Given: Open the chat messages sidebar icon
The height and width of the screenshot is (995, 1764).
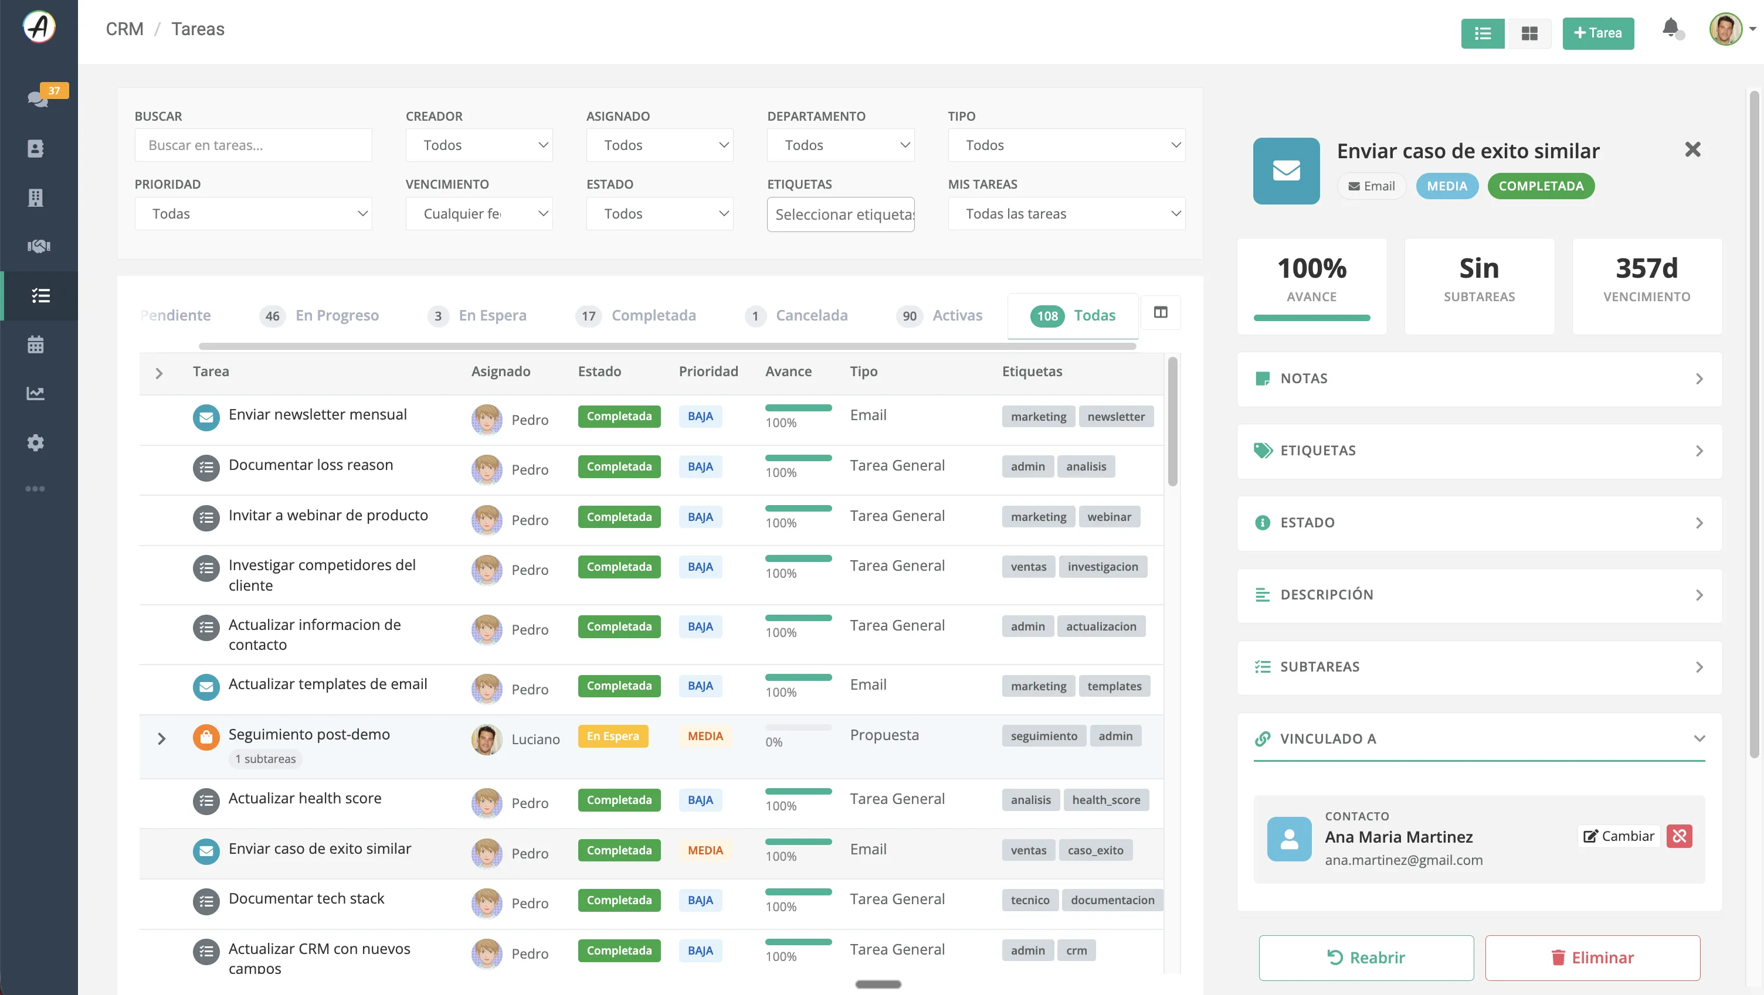Looking at the screenshot, I should 37,98.
